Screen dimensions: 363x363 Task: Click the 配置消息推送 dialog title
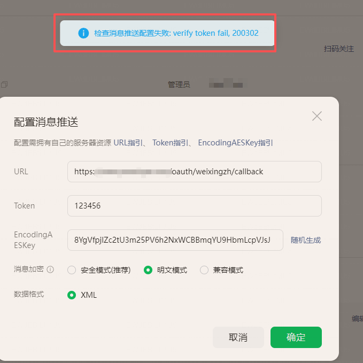point(46,122)
